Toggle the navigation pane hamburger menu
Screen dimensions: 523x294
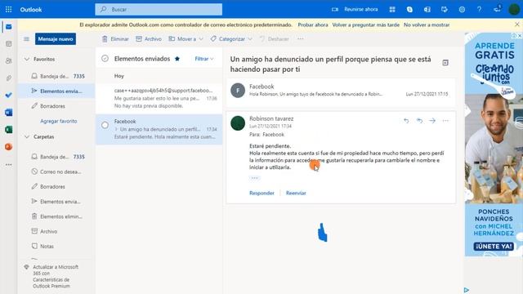(x=26, y=39)
